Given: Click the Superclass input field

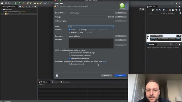Looking at the screenshot, I should tap(91, 36).
